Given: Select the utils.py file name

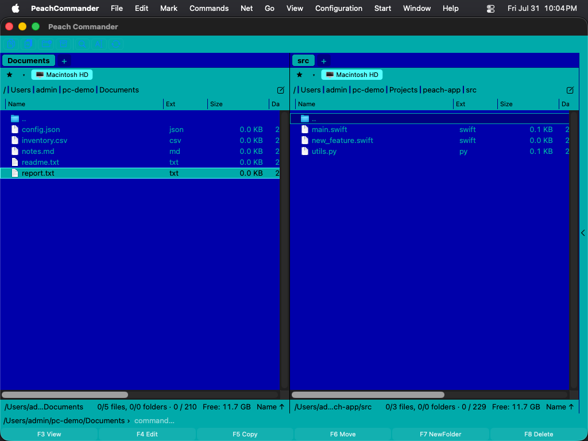Looking at the screenshot, I should point(324,152).
